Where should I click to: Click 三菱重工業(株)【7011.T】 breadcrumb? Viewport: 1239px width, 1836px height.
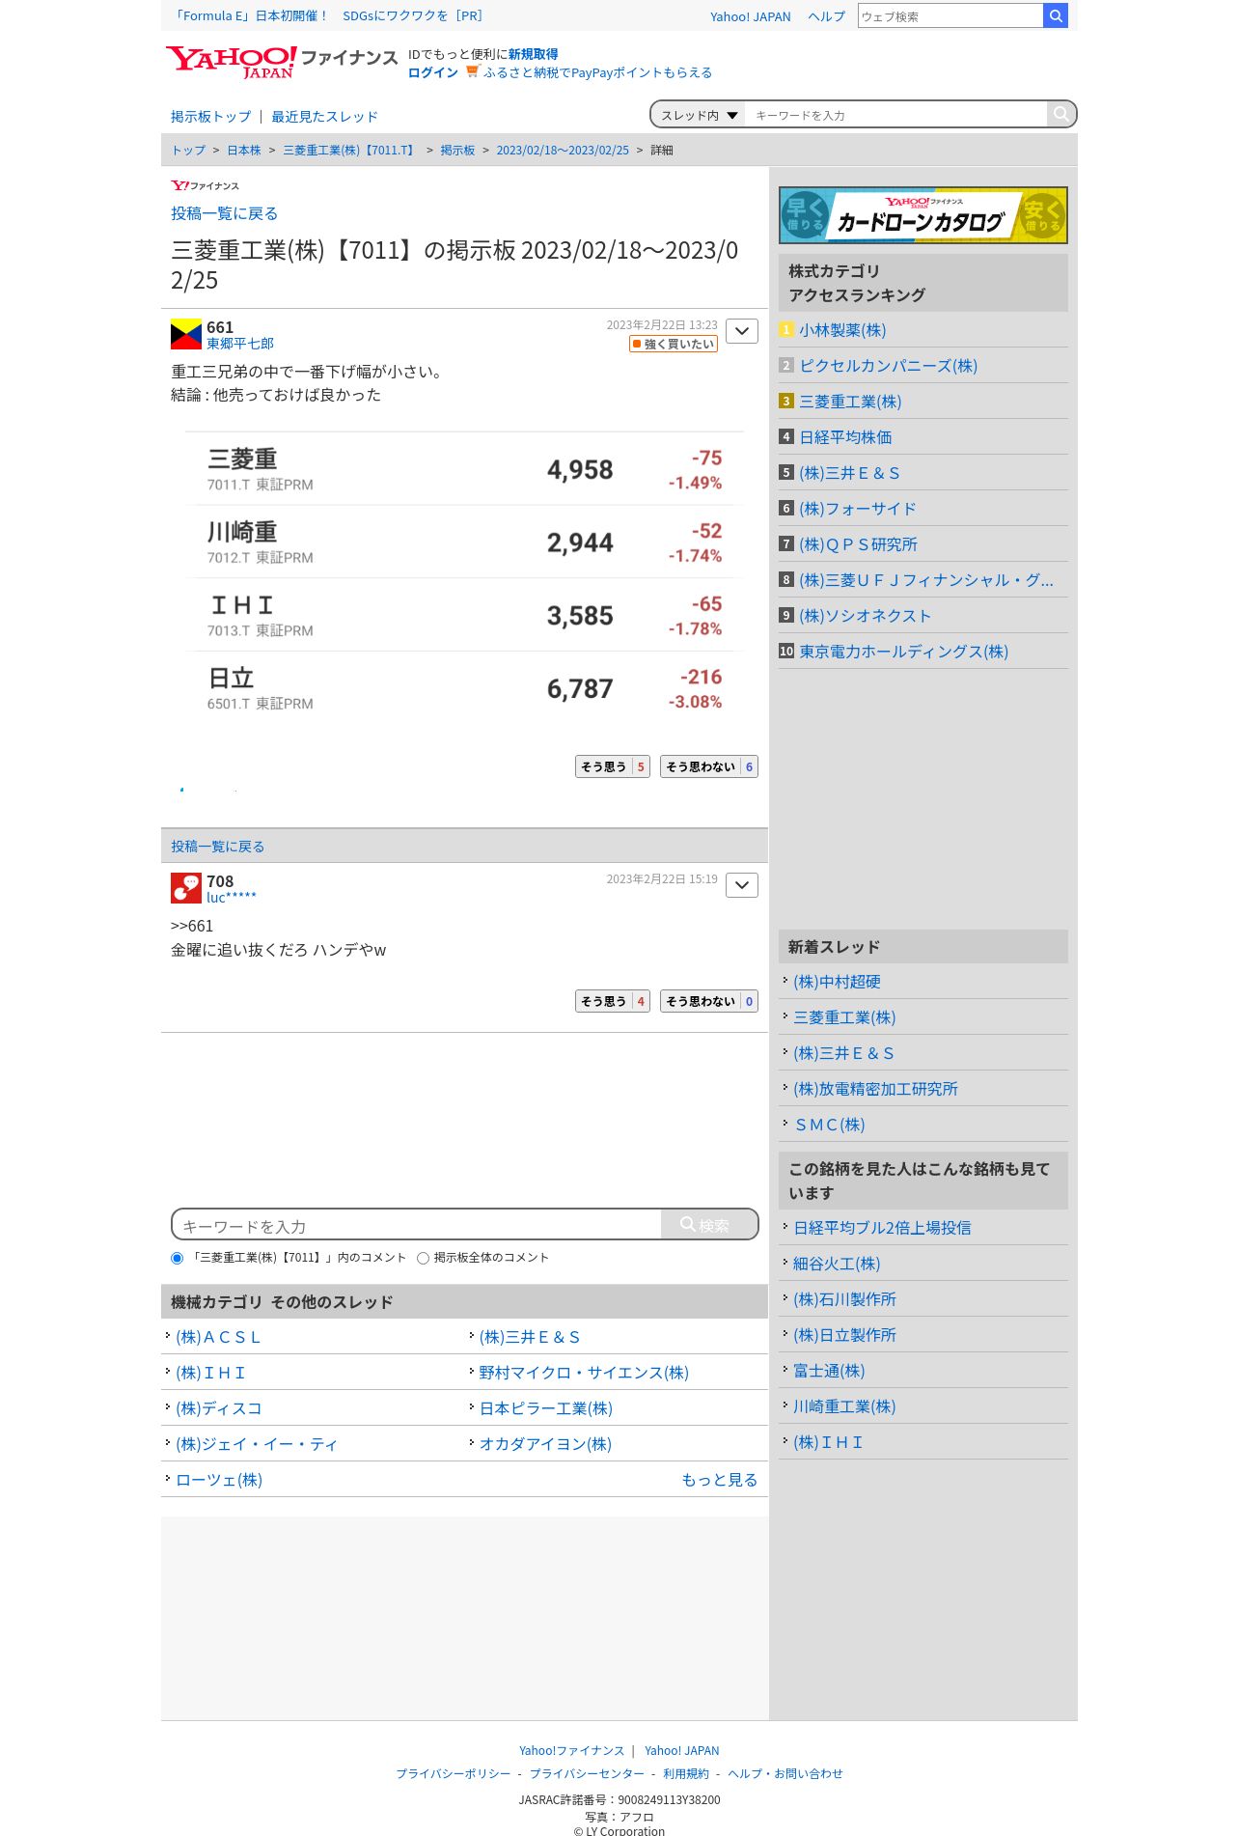tap(351, 151)
